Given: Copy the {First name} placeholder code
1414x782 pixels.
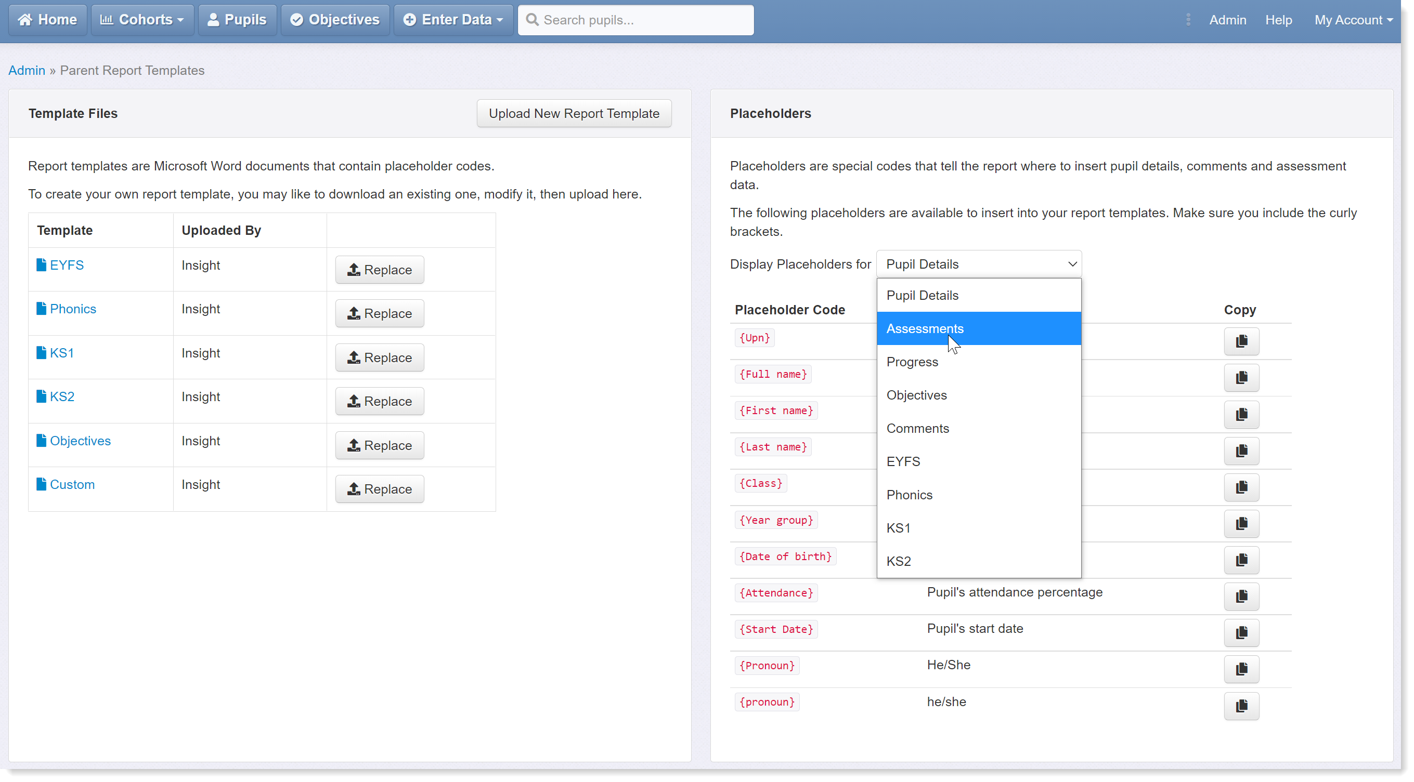Looking at the screenshot, I should click(1241, 415).
